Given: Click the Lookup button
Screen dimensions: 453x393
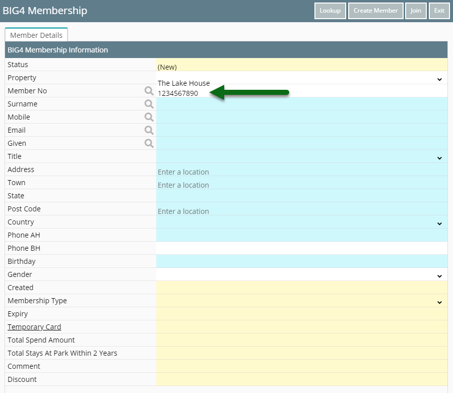Looking at the screenshot, I should click(x=330, y=11).
